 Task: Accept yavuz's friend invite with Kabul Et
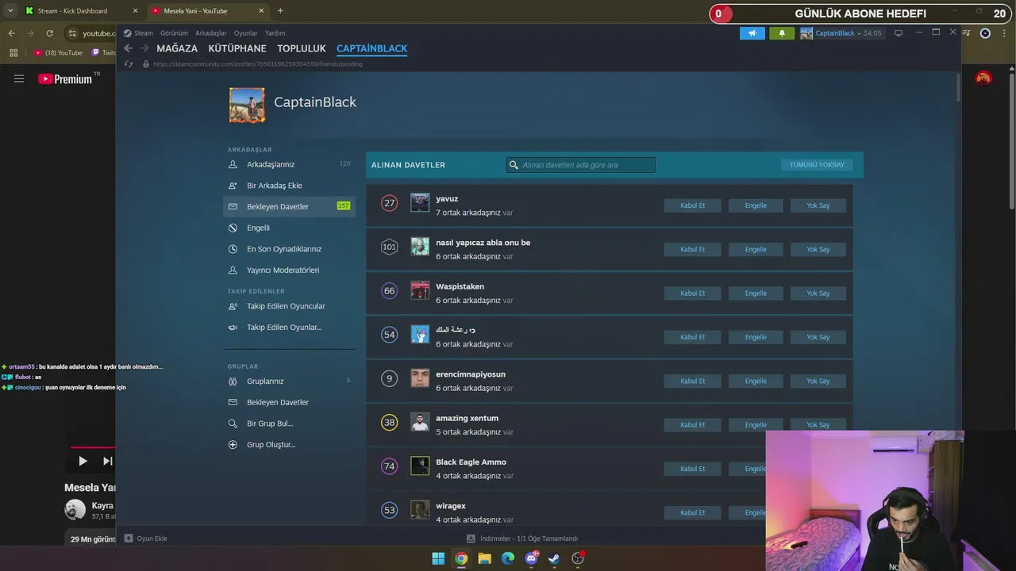[692, 205]
